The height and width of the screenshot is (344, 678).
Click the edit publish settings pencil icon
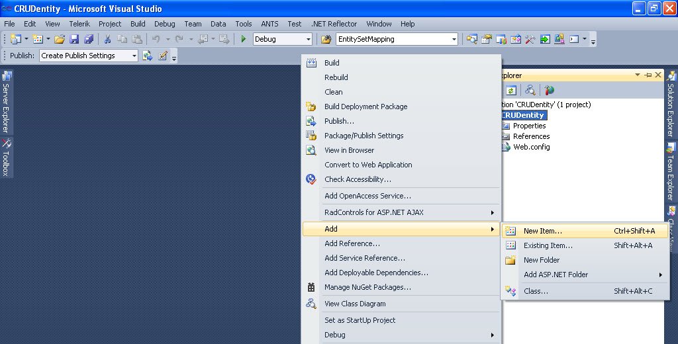point(163,56)
